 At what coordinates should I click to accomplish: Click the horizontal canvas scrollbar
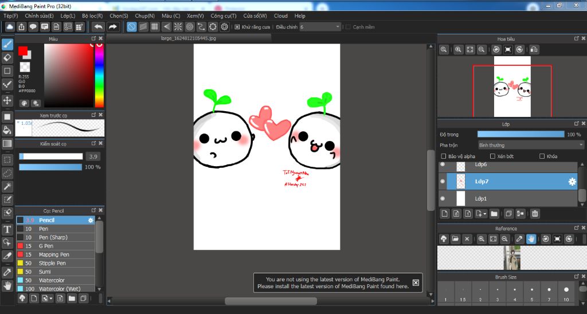point(271,301)
